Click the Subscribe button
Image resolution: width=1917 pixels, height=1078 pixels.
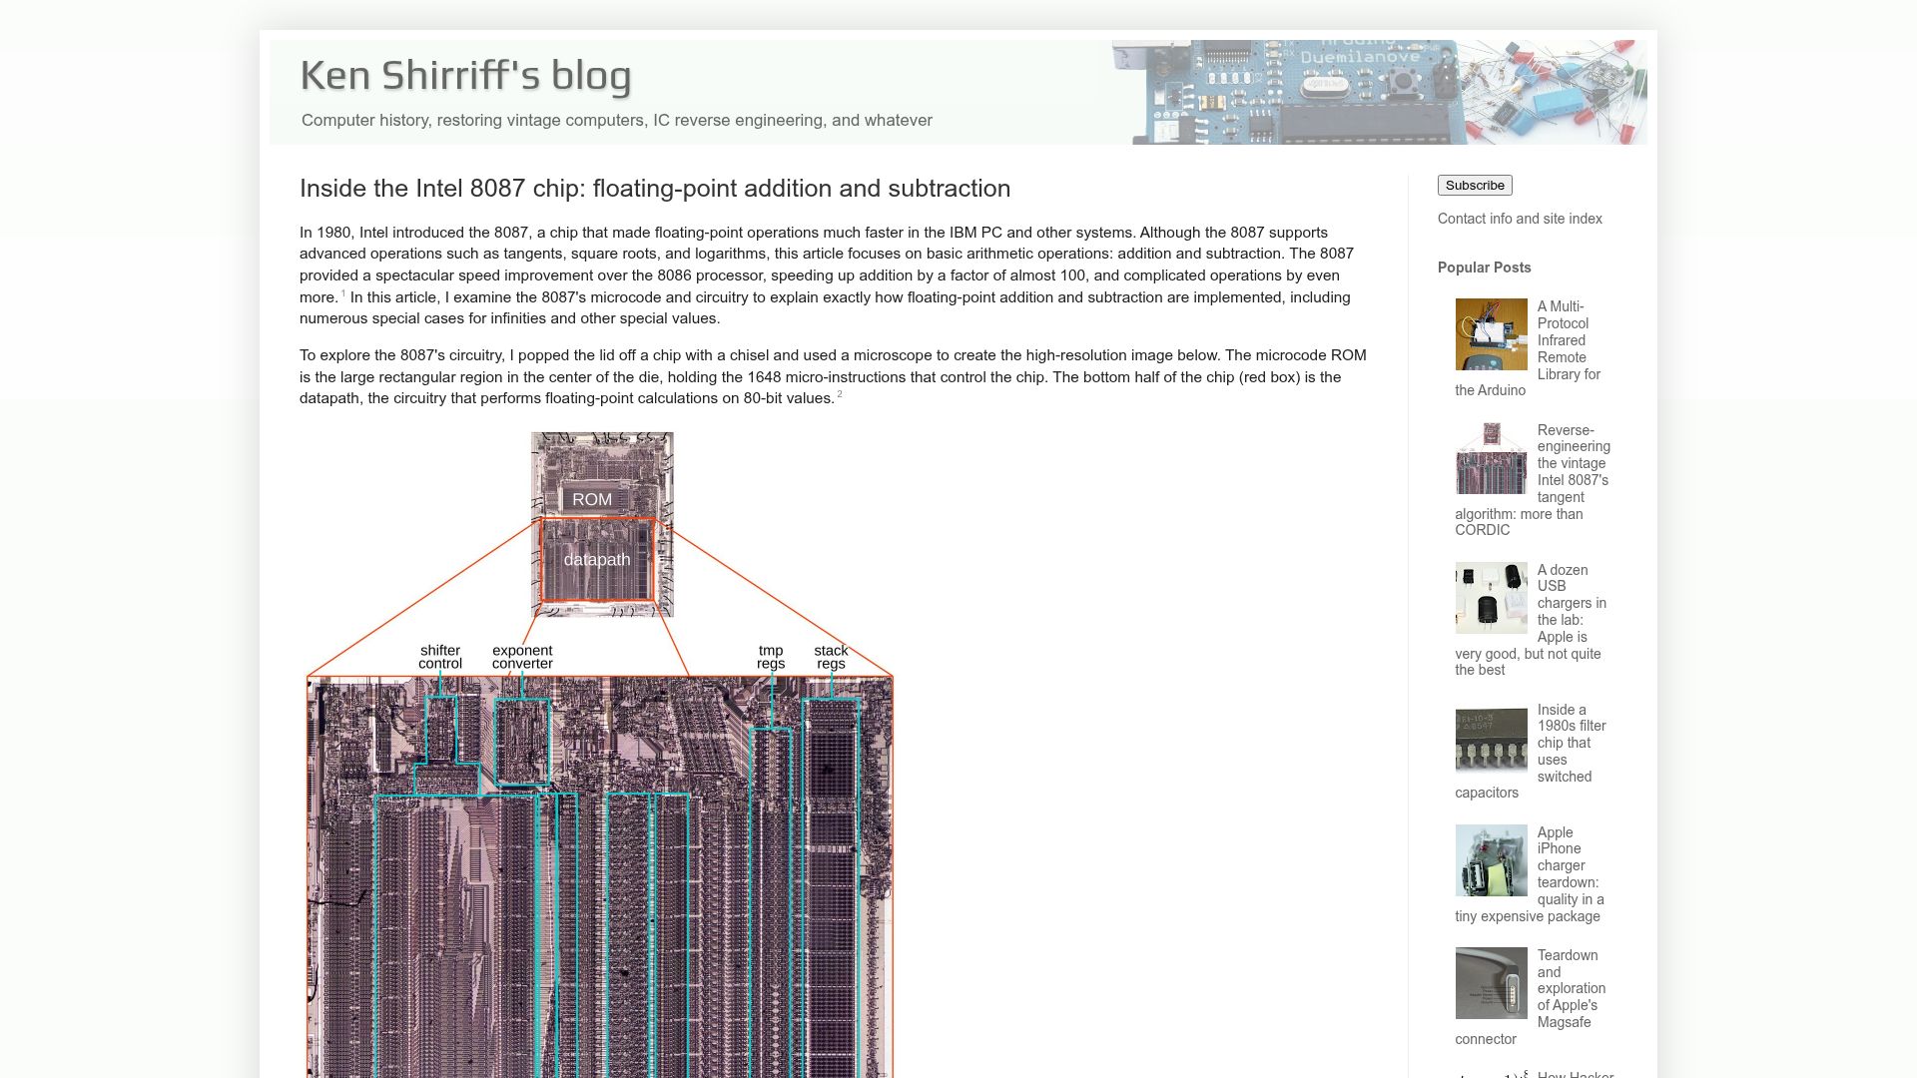click(1475, 186)
